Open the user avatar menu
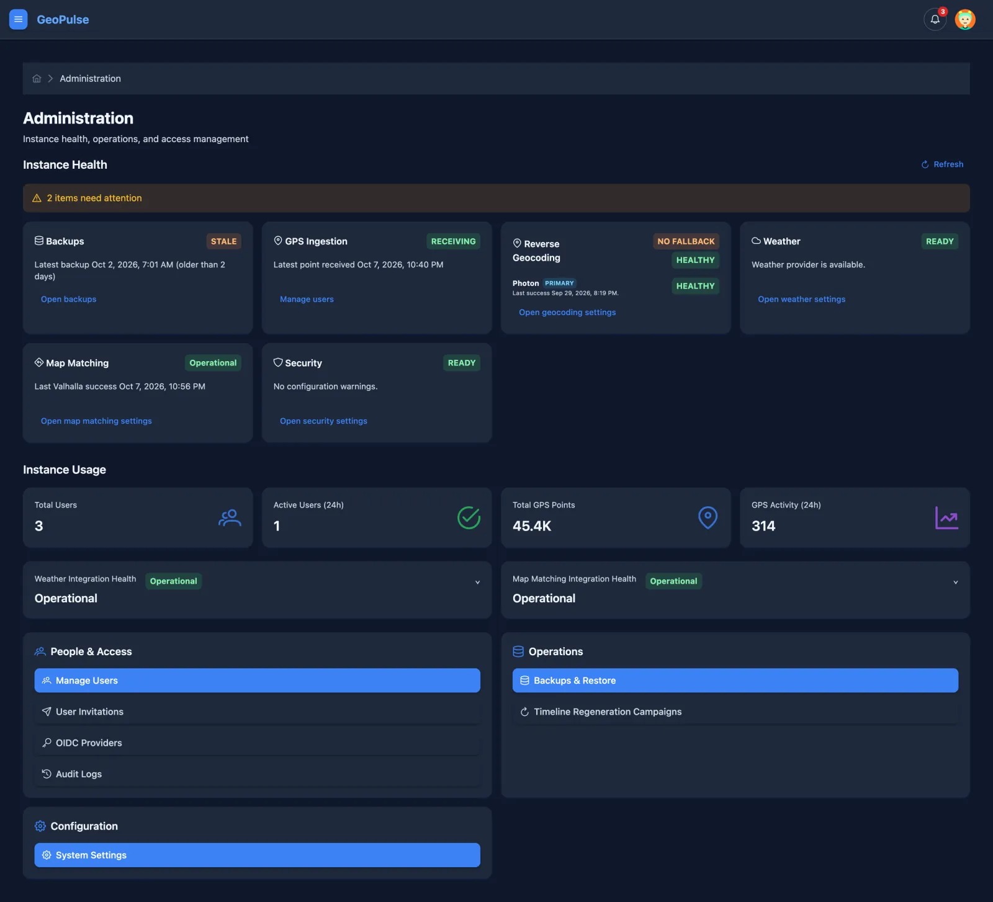This screenshot has width=993, height=902. (x=964, y=19)
